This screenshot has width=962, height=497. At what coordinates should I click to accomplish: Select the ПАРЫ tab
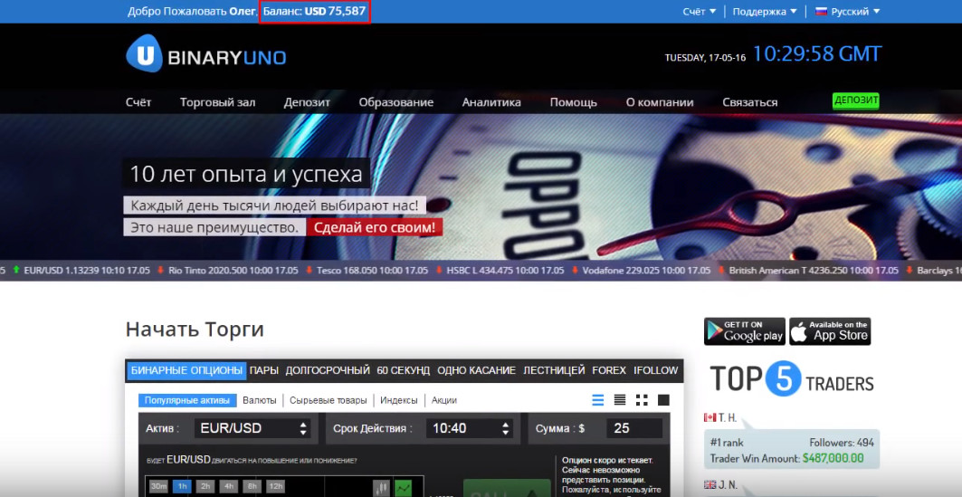(264, 370)
